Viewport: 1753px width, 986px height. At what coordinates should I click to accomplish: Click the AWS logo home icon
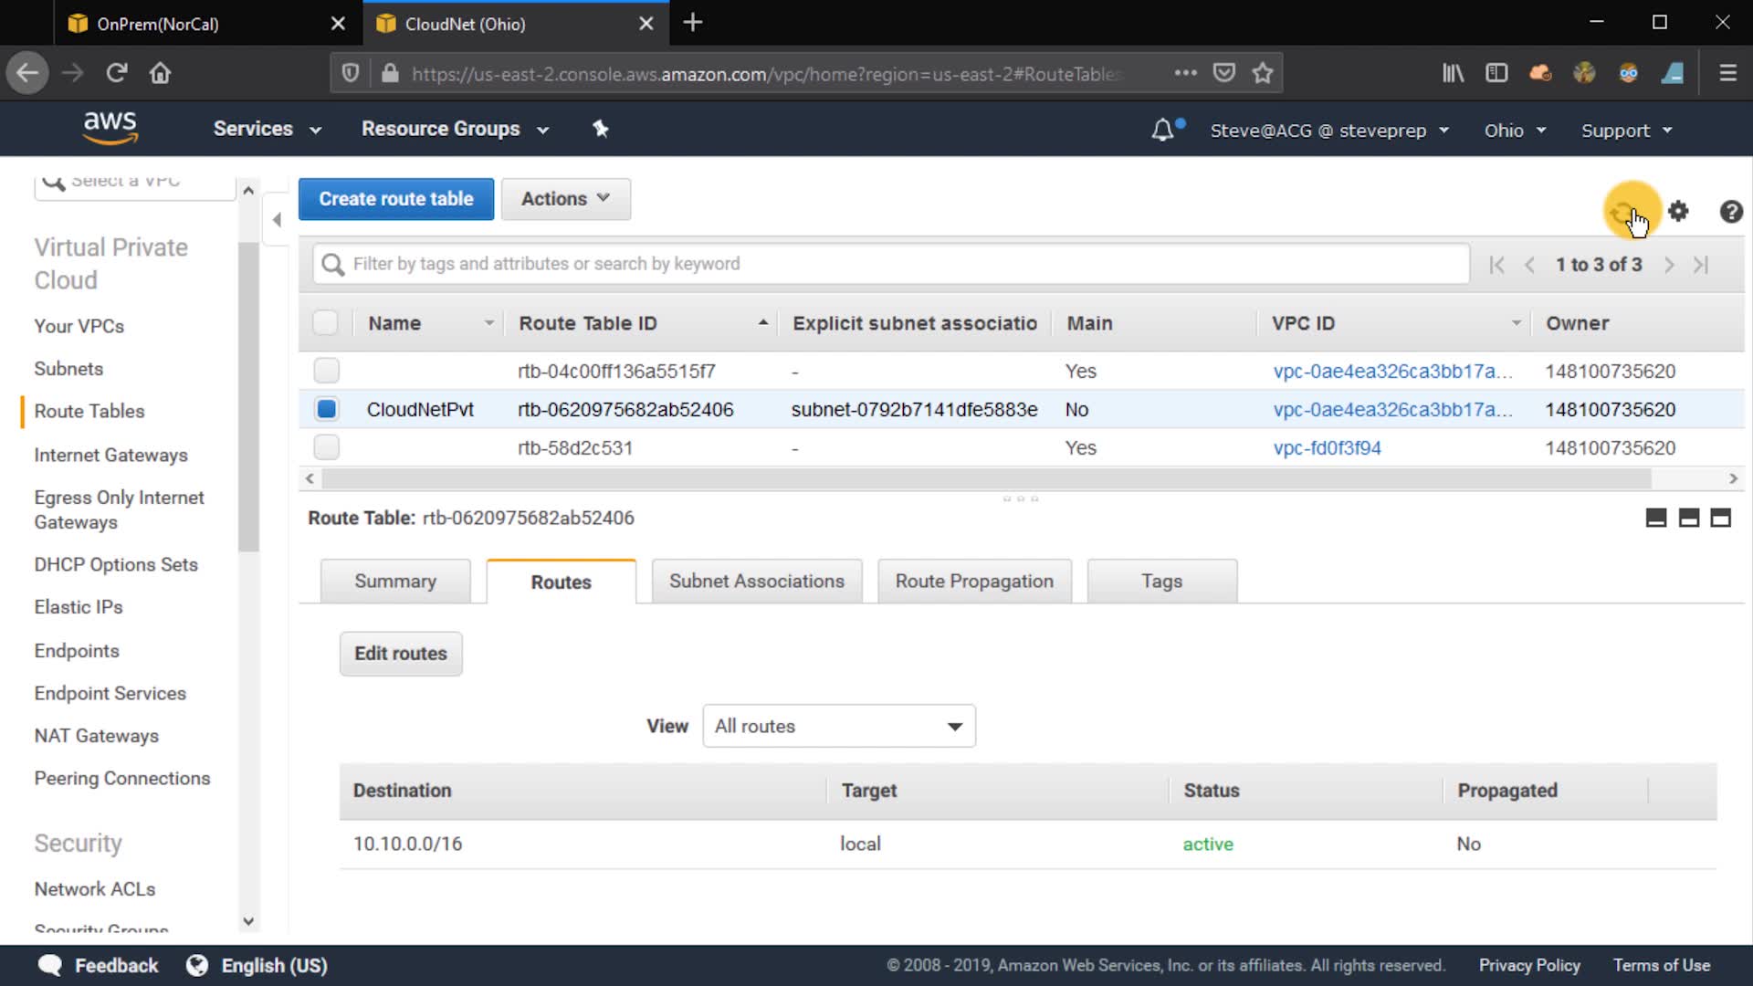110,128
